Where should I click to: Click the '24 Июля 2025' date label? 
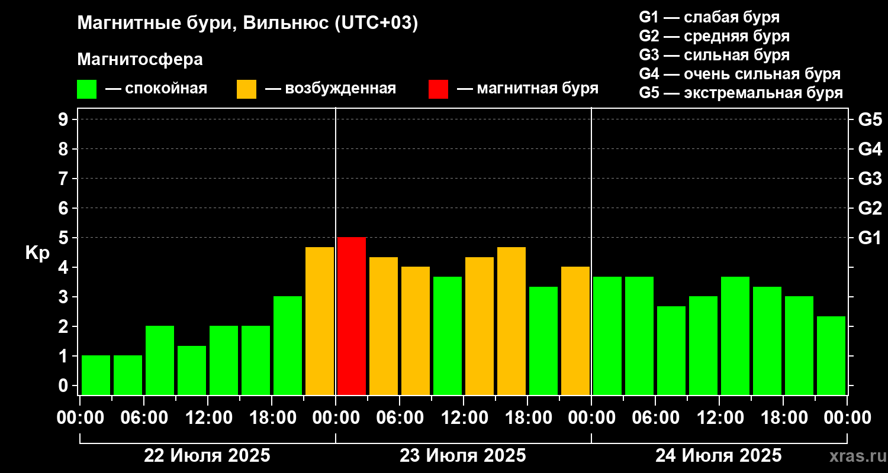[719, 456]
